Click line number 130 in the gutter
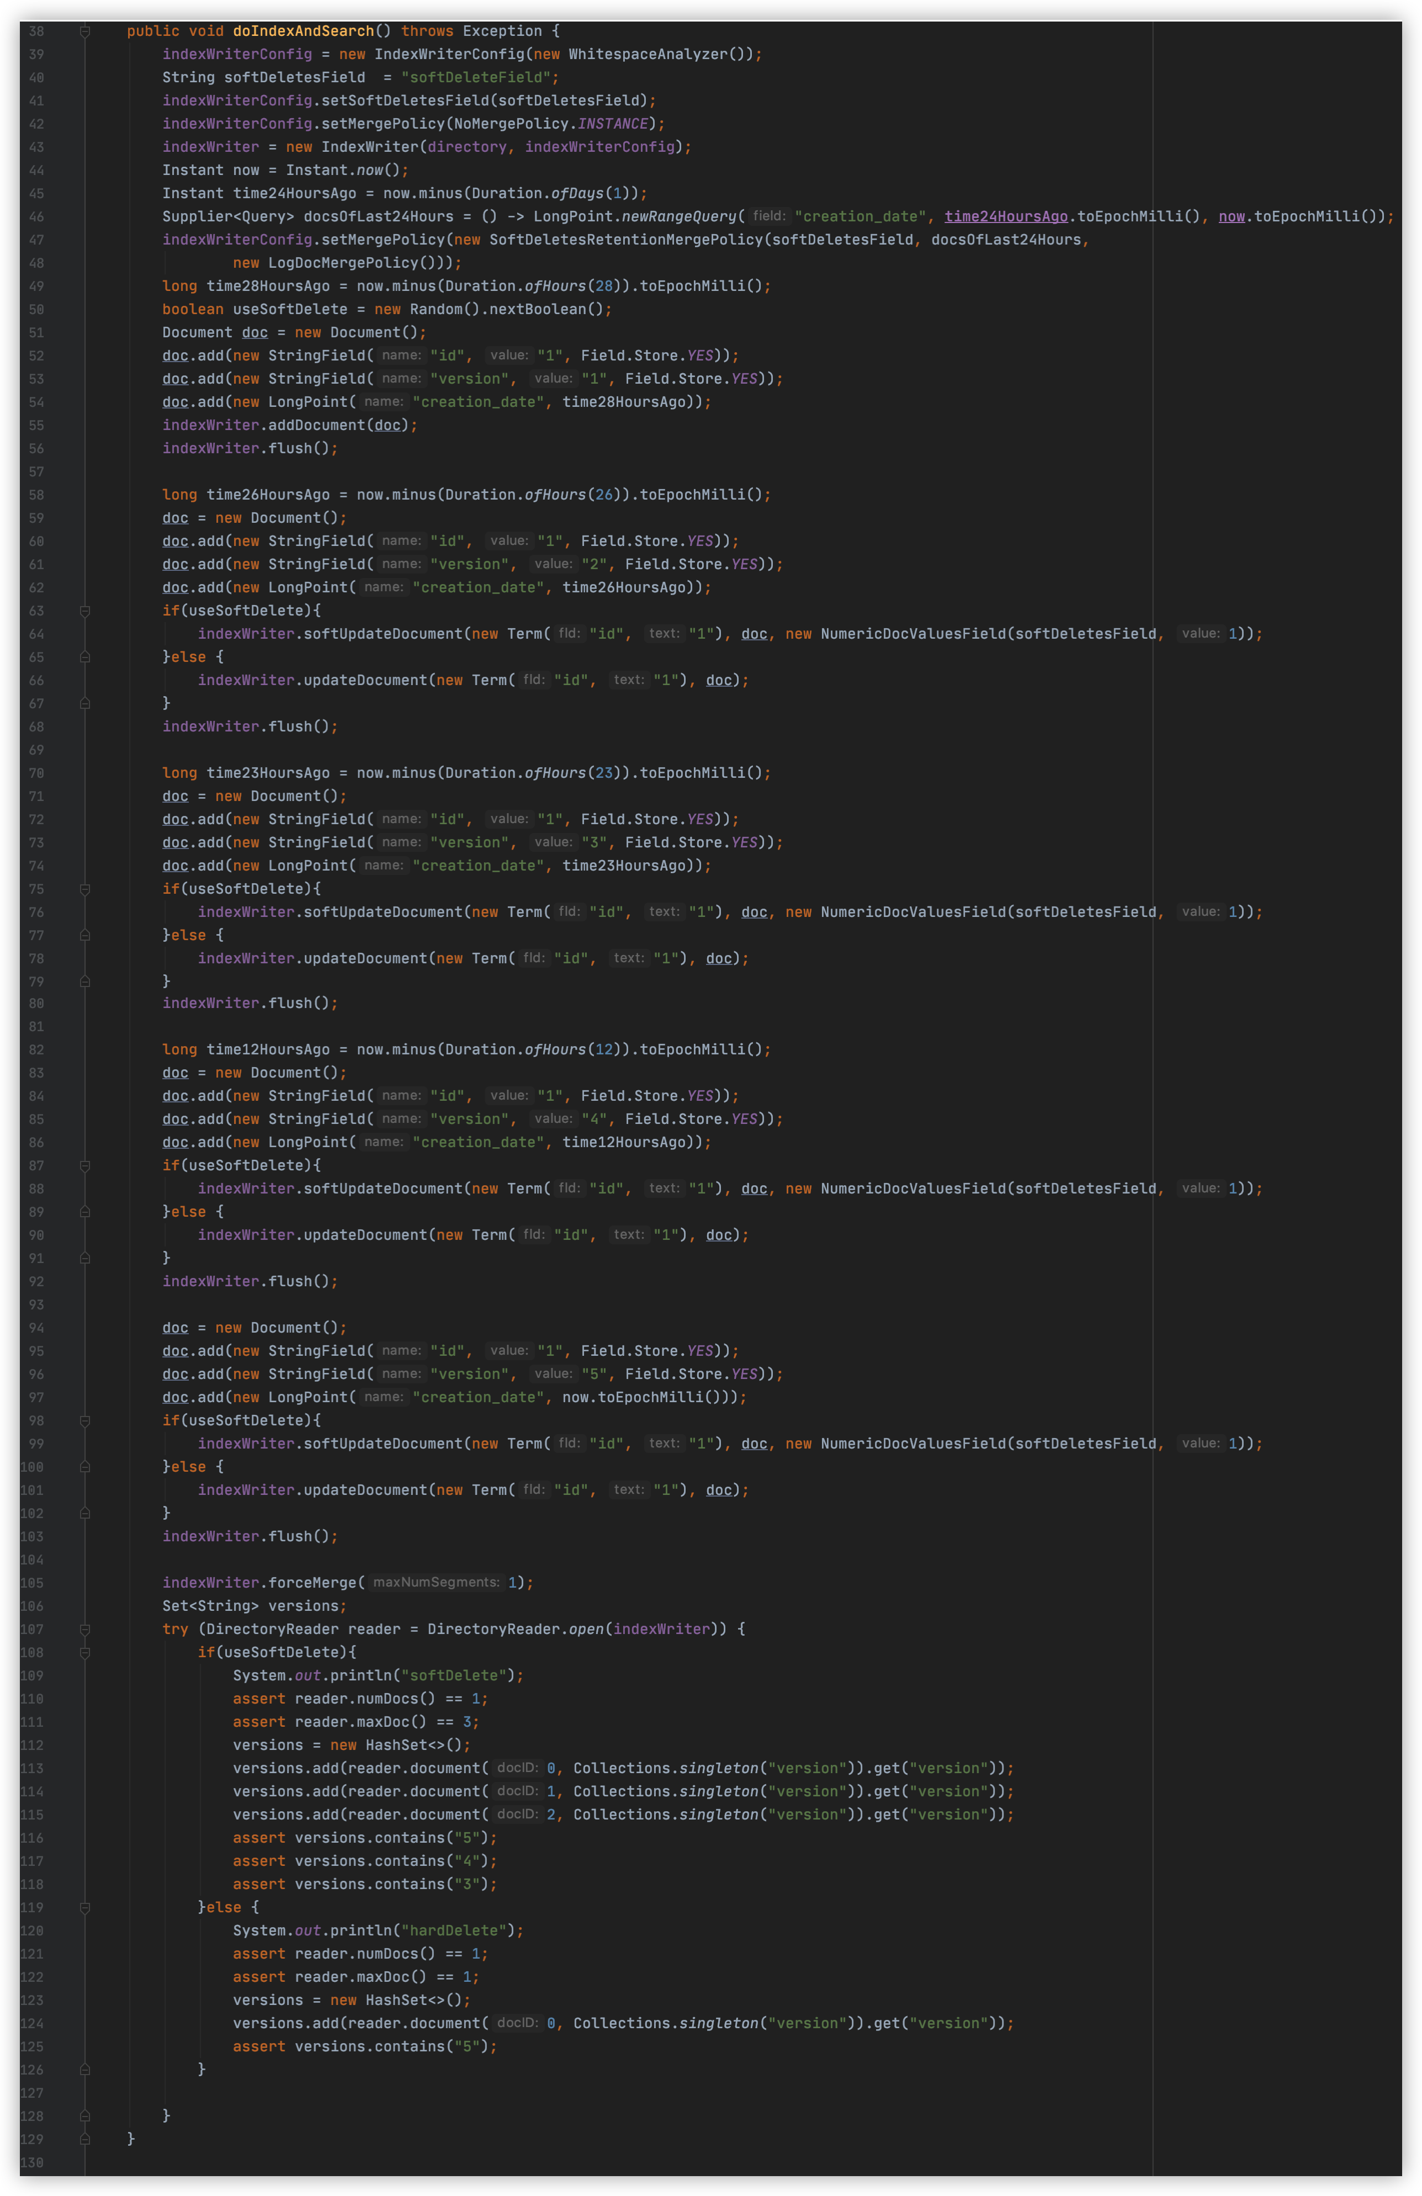1422x2196 pixels. 31,2163
